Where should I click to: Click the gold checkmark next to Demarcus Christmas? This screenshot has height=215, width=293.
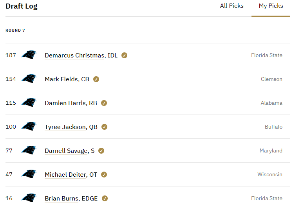[x=124, y=56]
